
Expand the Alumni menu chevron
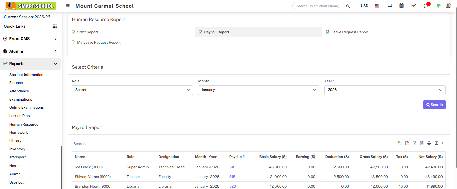(x=56, y=51)
